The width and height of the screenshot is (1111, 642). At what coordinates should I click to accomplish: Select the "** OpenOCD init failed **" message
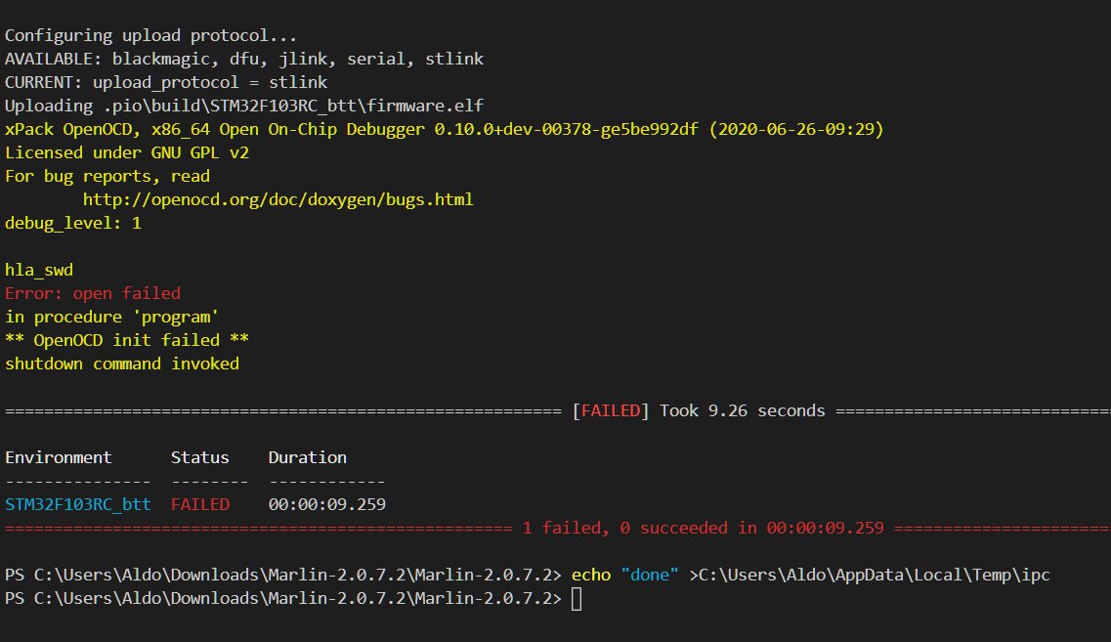[x=127, y=340]
